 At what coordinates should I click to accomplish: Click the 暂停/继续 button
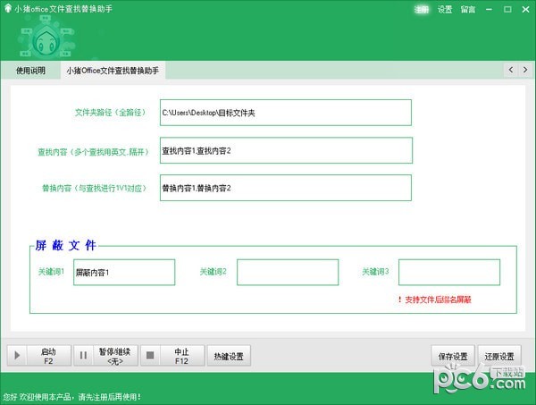click(106, 356)
